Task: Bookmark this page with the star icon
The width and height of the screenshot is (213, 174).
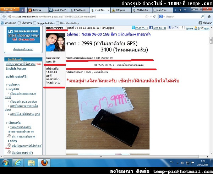Action: tap(147, 17)
